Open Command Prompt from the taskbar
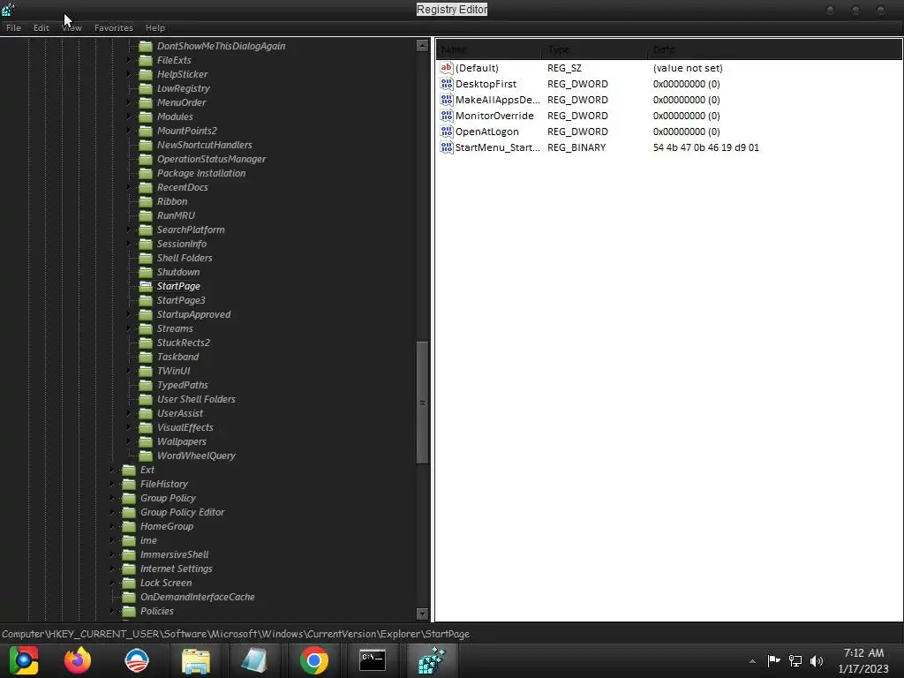904x678 pixels. (x=373, y=660)
